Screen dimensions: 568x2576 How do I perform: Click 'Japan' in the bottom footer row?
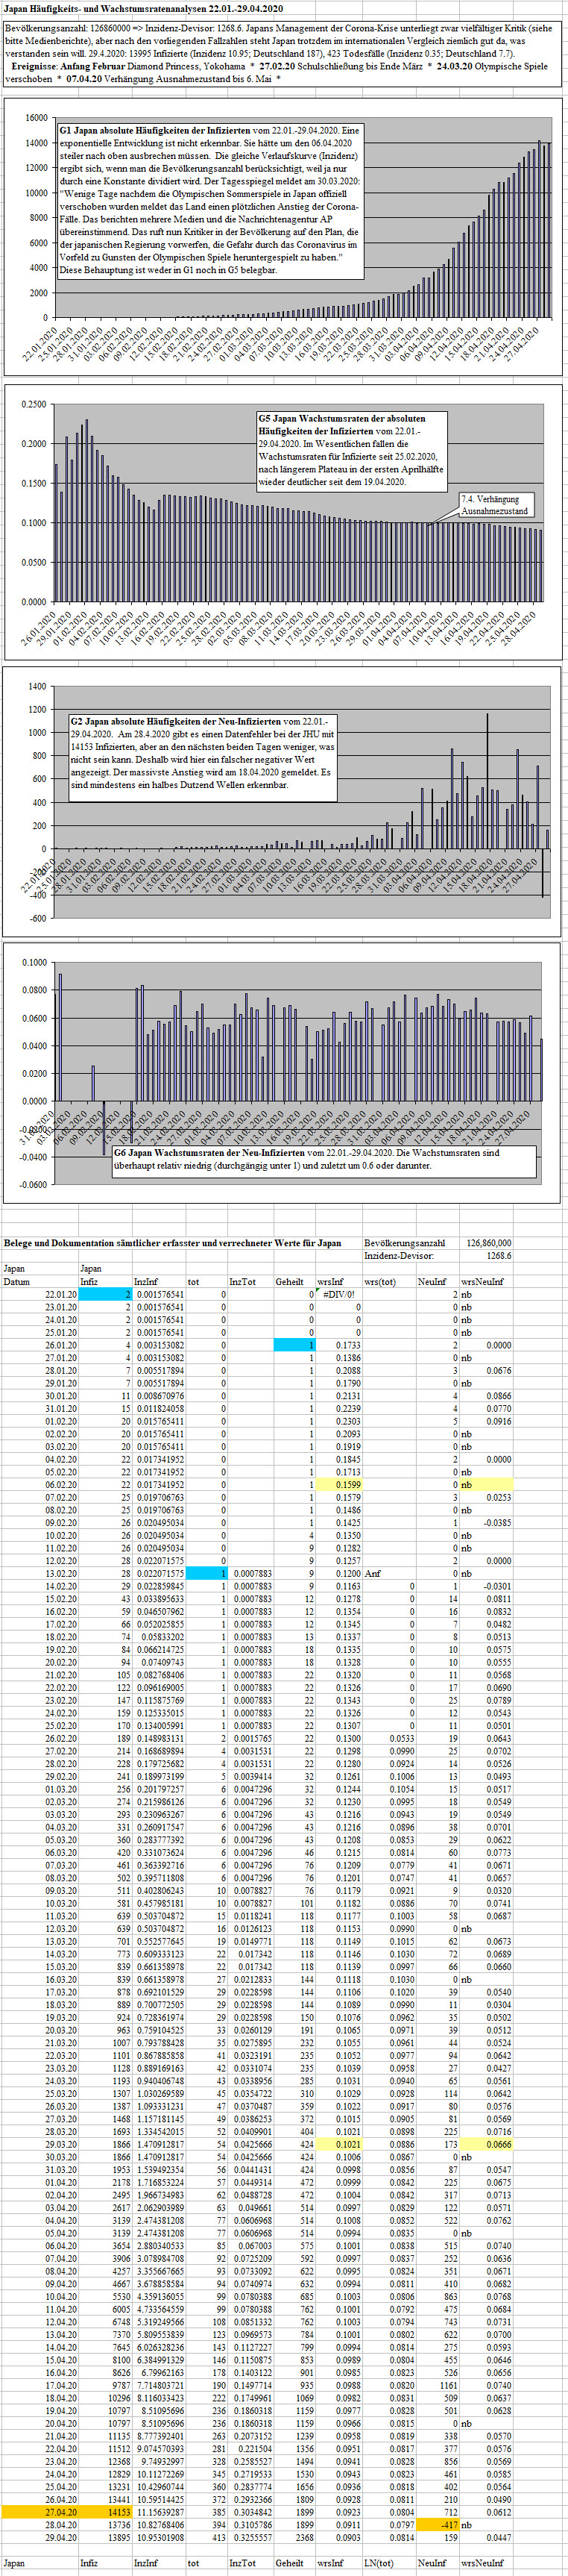coord(15,2563)
